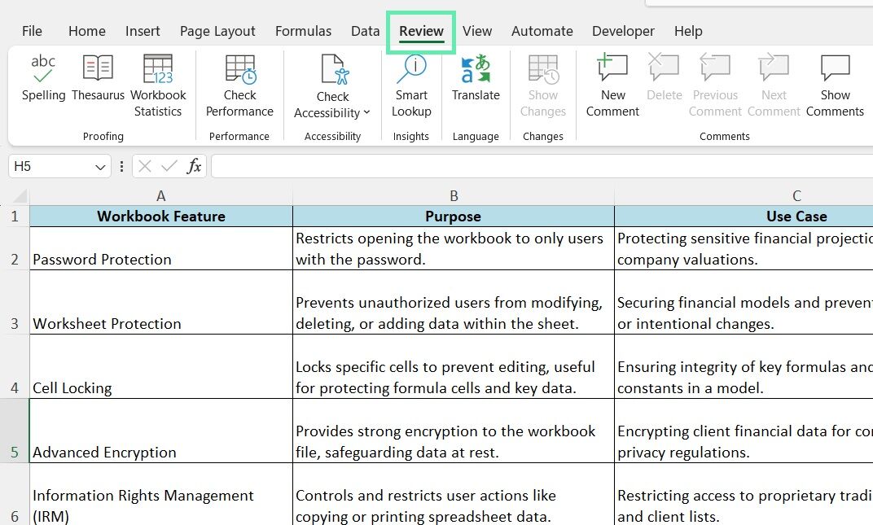Click the 'Workbook Feature' header cell
The image size is (873, 525).
click(x=161, y=216)
